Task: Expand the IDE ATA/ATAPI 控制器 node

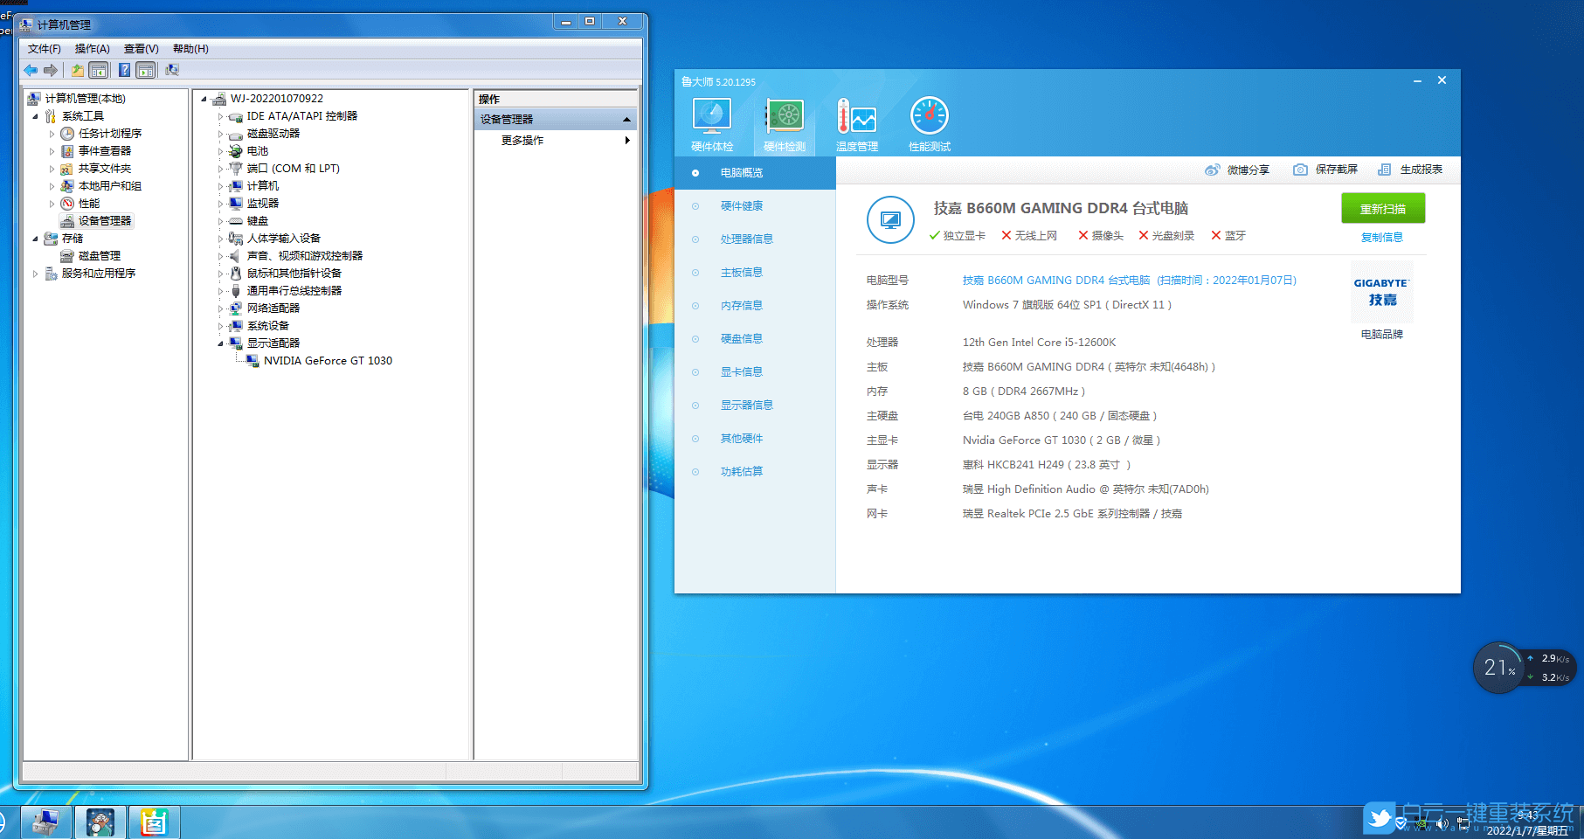Action: pos(221,115)
